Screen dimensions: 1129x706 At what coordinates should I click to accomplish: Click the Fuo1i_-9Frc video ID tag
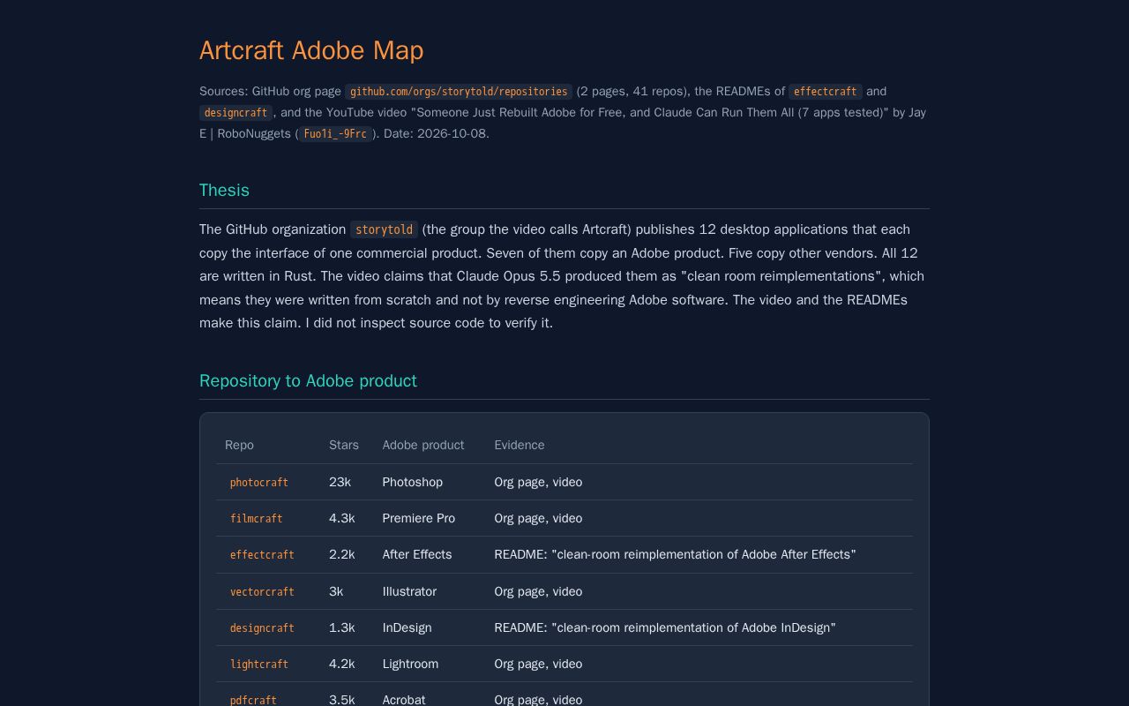(x=335, y=134)
